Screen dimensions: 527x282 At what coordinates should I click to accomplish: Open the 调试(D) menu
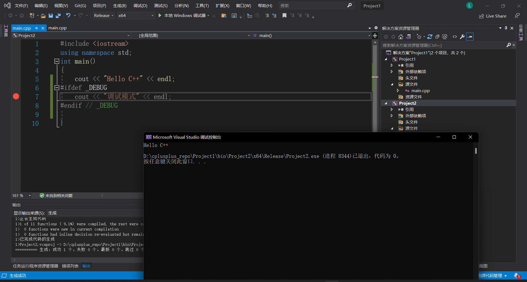click(140, 5)
